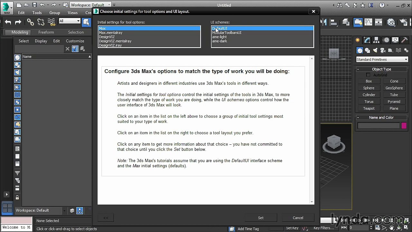Open the Tools menu
Screen dimensions: 412x232
[x=37, y=13]
